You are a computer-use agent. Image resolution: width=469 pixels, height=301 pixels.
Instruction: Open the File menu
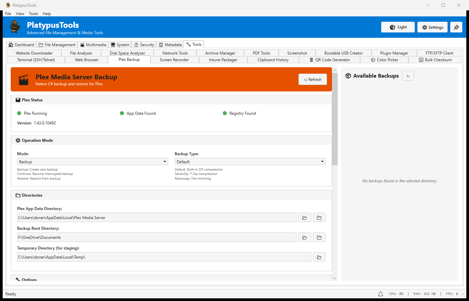[x=8, y=14]
